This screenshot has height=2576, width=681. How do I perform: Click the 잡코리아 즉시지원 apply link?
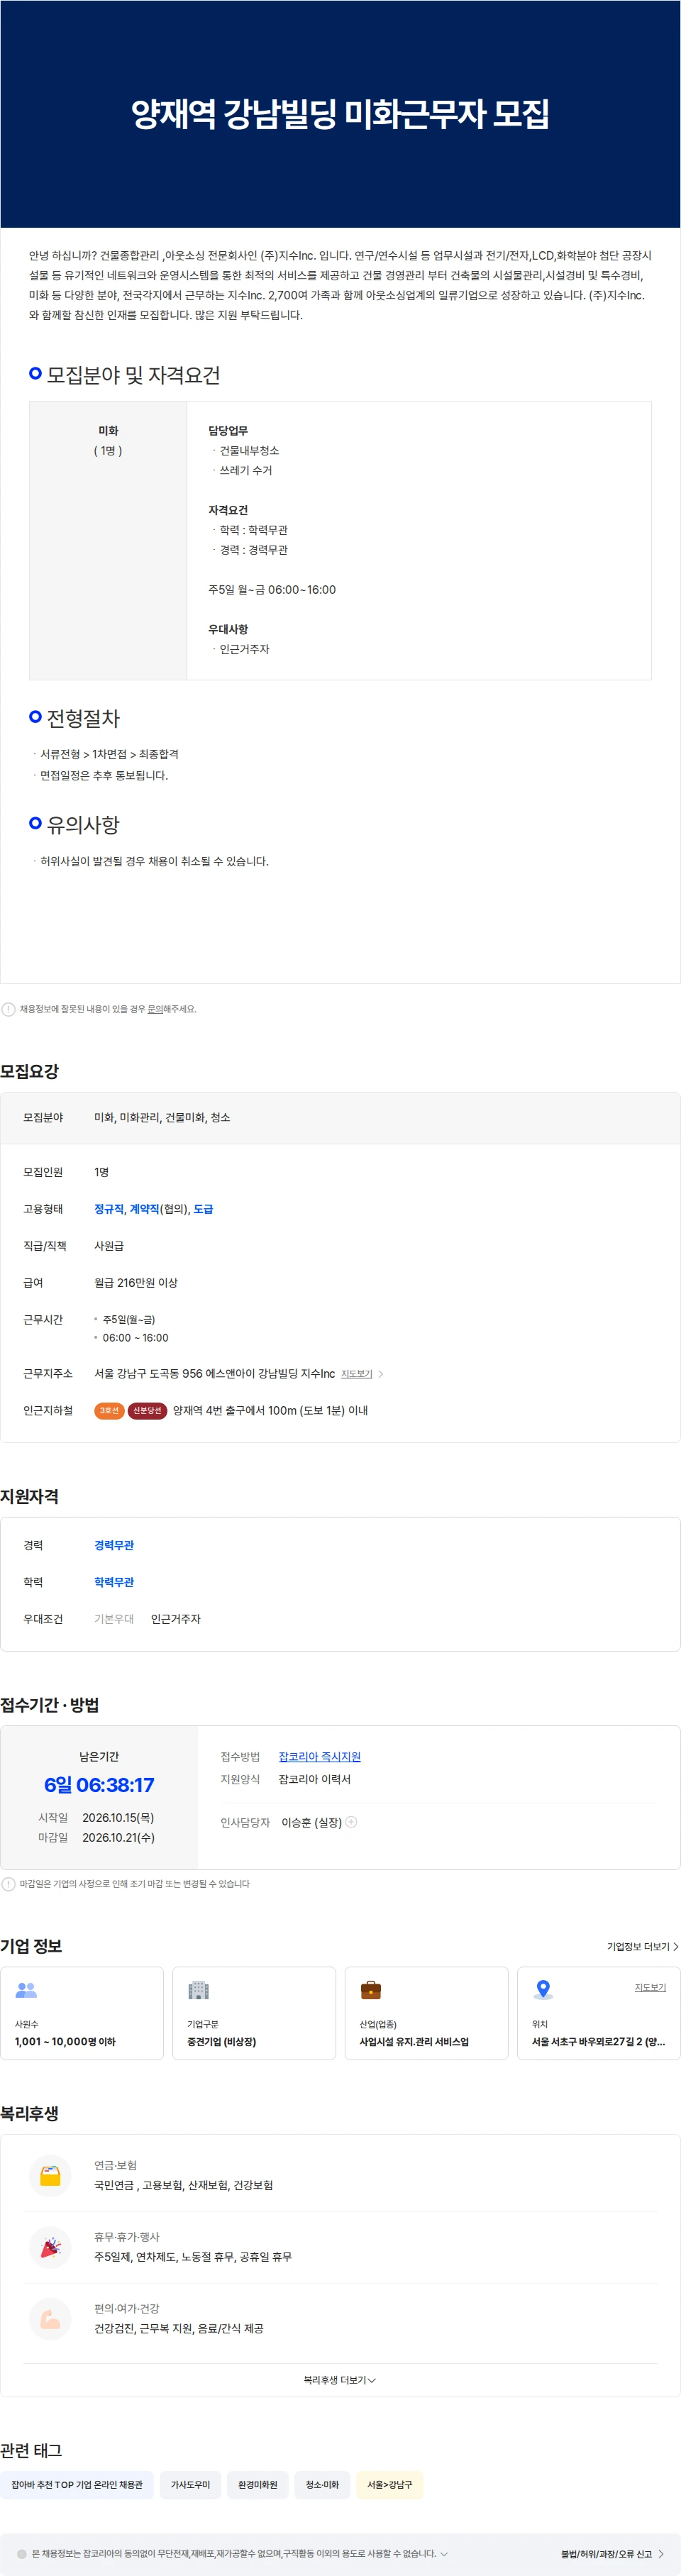click(x=319, y=1757)
